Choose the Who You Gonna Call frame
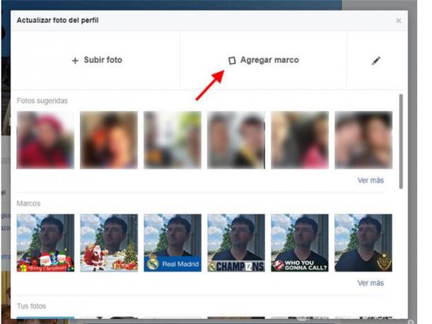The image size is (432, 324). click(300, 243)
